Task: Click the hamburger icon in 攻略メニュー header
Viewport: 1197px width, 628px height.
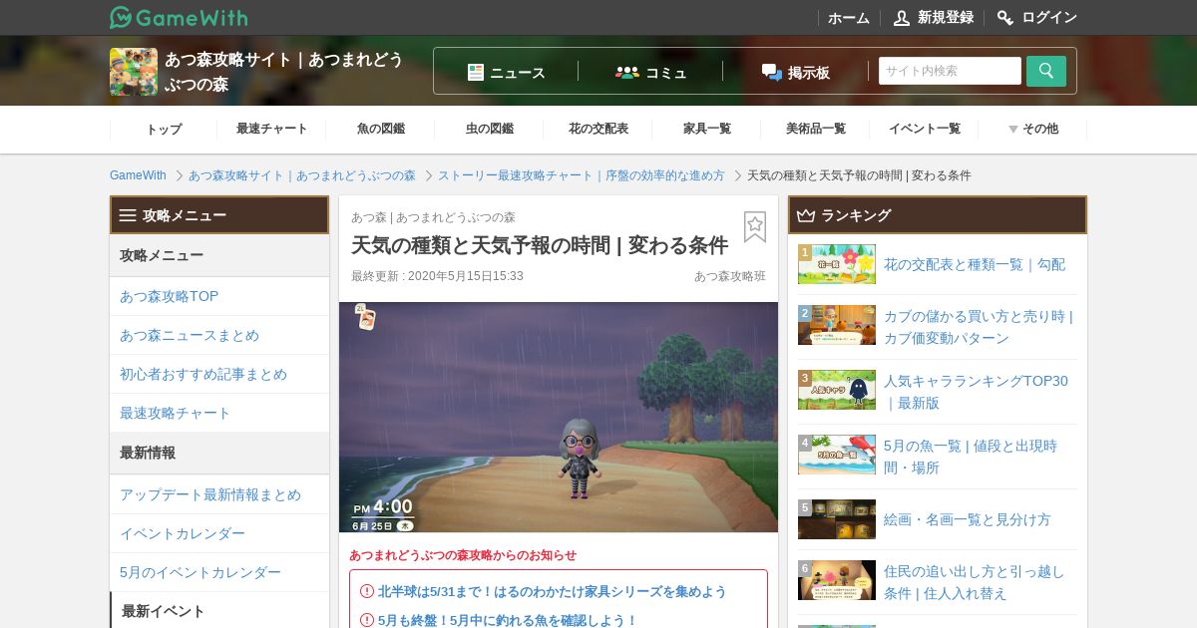Action: coord(128,215)
